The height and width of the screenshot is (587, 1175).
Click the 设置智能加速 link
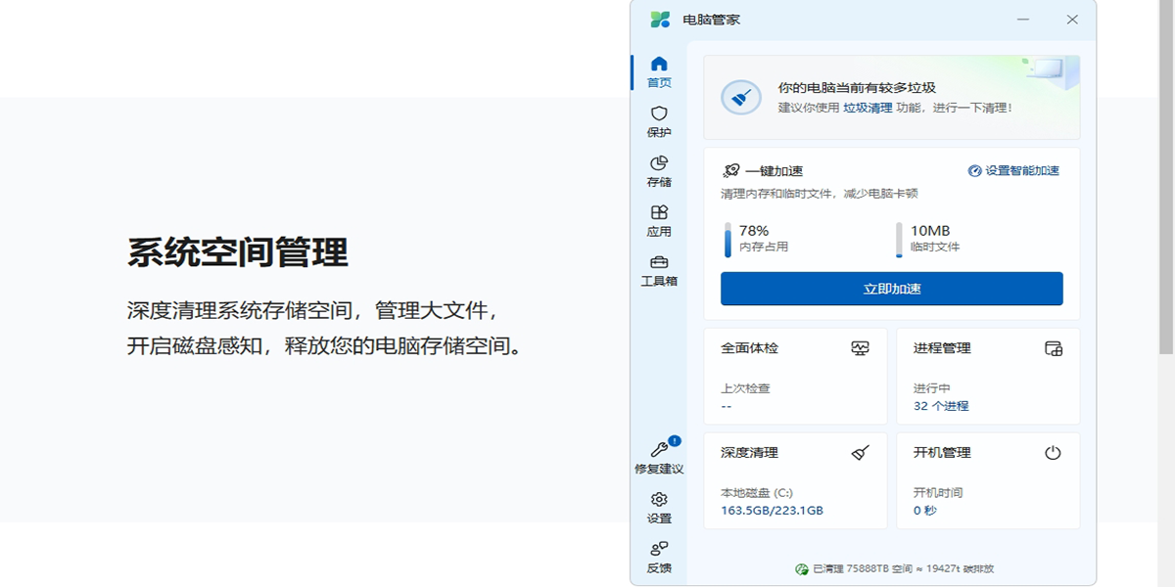pyautogui.click(x=1013, y=170)
